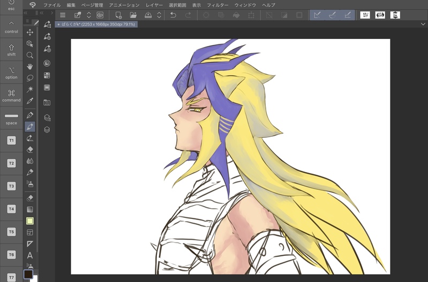The image size is (428, 282).
Task: Open the ファイル menu
Action: (x=52, y=5)
